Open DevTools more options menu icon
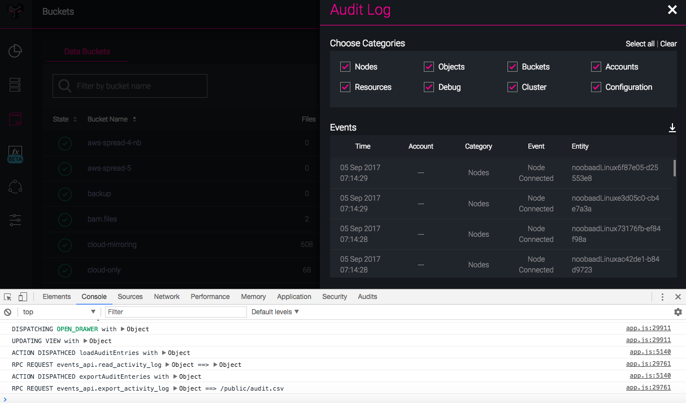686x403 pixels. (x=662, y=297)
